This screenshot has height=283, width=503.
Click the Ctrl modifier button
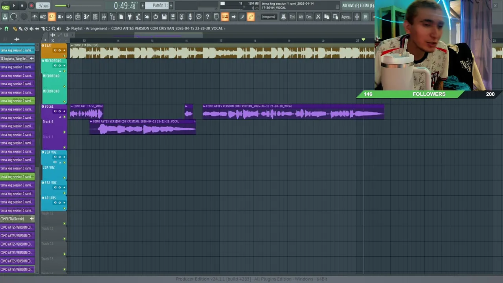click(292, 17)
